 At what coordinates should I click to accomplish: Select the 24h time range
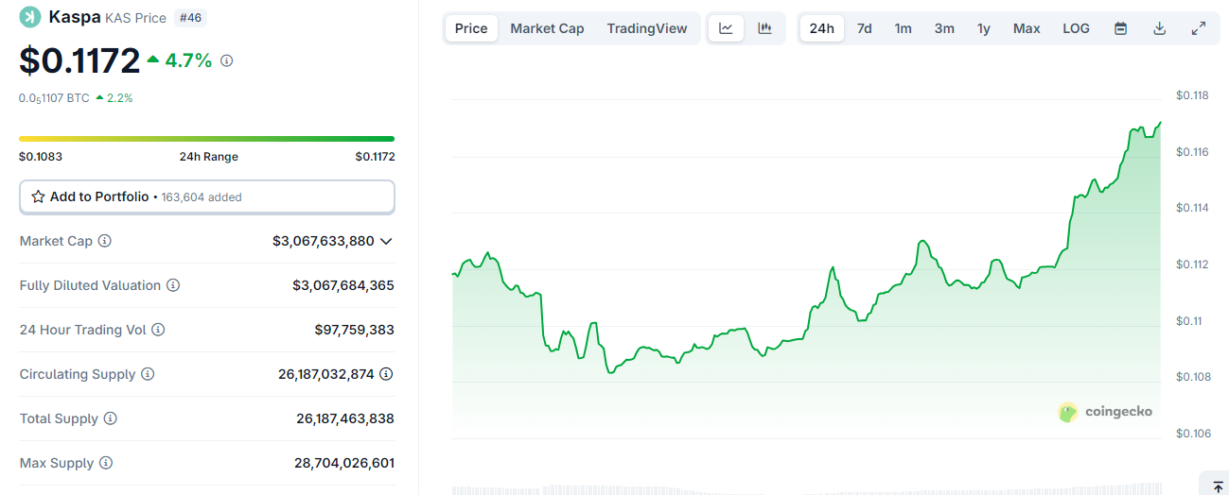[822, 28]
